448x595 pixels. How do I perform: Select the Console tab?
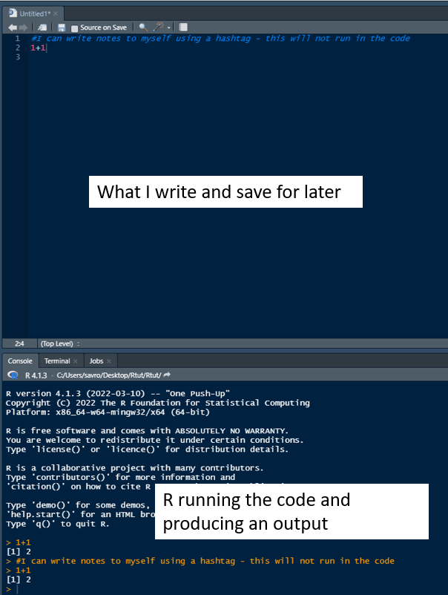click(x=20, y=361)
